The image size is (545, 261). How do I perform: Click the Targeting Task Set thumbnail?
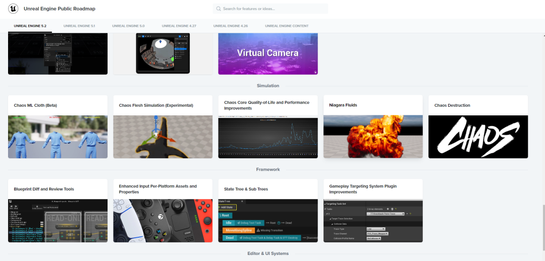(x=373, y=221)
